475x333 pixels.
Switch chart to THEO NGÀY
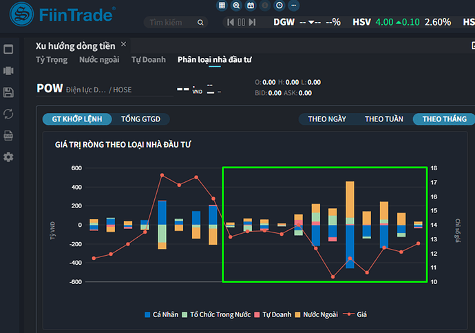coord(327,119)
